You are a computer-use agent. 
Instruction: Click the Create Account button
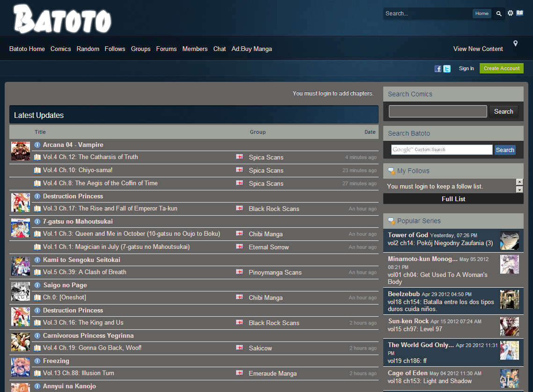click(501, 68)
